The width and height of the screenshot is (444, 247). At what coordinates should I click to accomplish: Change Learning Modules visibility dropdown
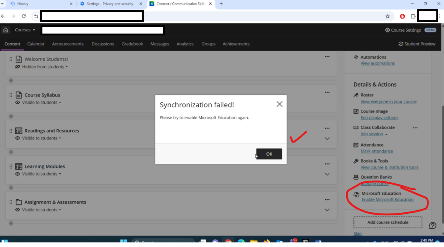coord(39,174)
